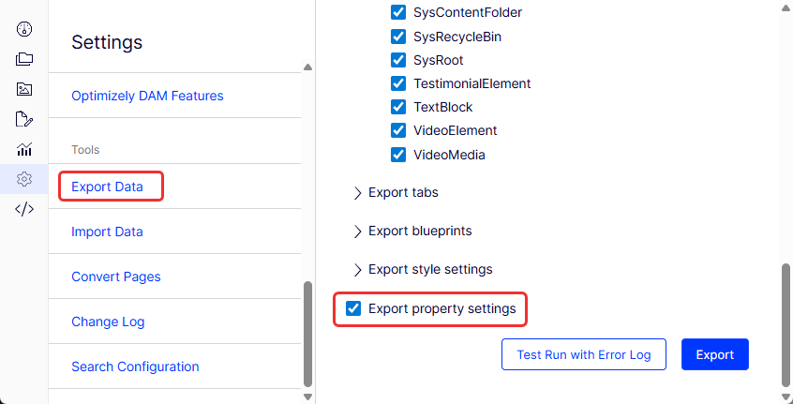Open Import Data in settings menu
Screen dimensions: 793x404
tap(107, 232)
